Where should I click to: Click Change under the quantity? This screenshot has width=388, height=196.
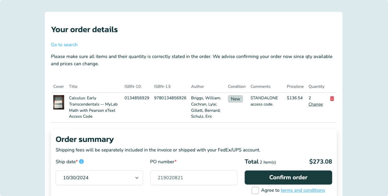[315, 104]
